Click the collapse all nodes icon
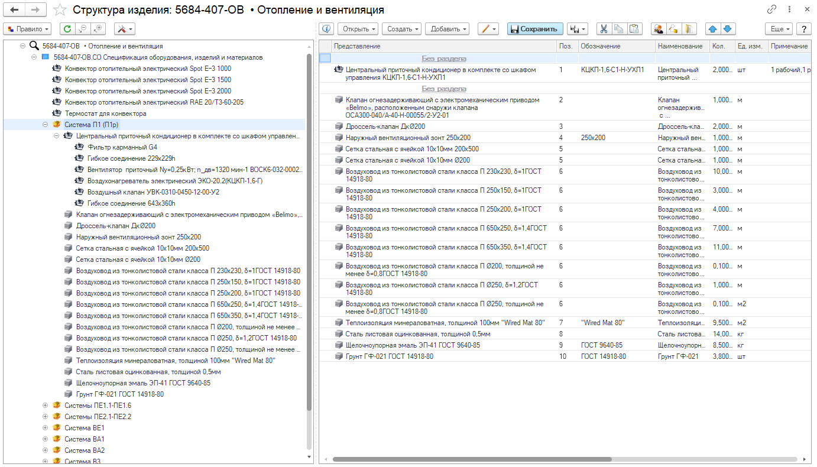 point(83,29)
